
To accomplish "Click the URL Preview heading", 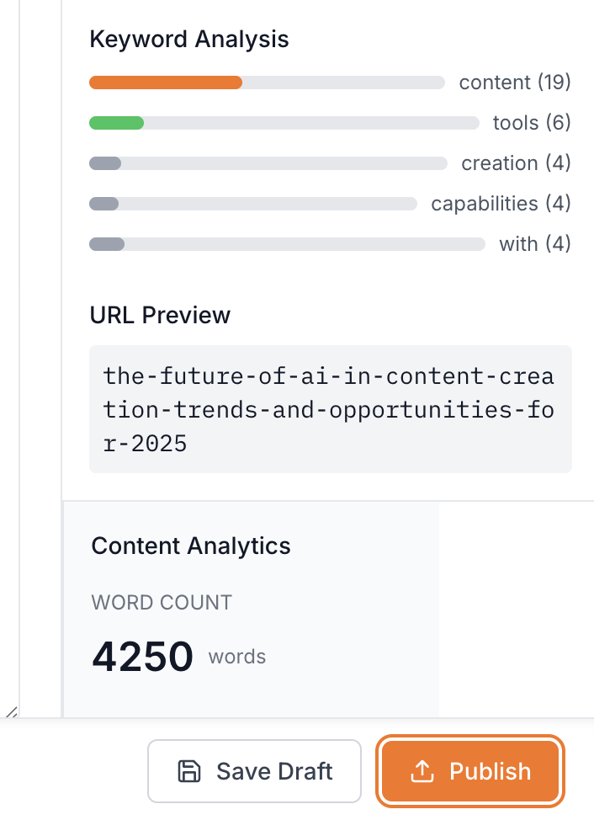I will click(x=160, y=315).
